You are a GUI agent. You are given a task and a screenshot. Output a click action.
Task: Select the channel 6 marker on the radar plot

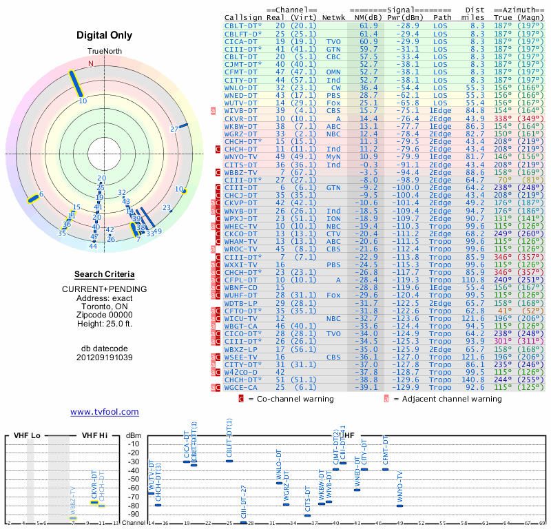tap(34, 197)
